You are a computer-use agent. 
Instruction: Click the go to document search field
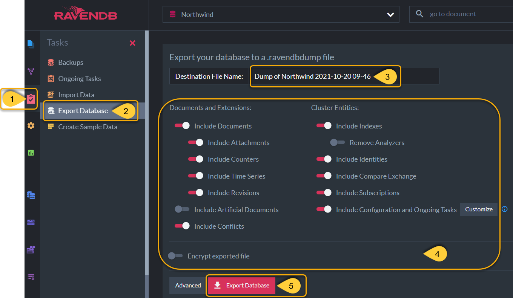[461, 14]
